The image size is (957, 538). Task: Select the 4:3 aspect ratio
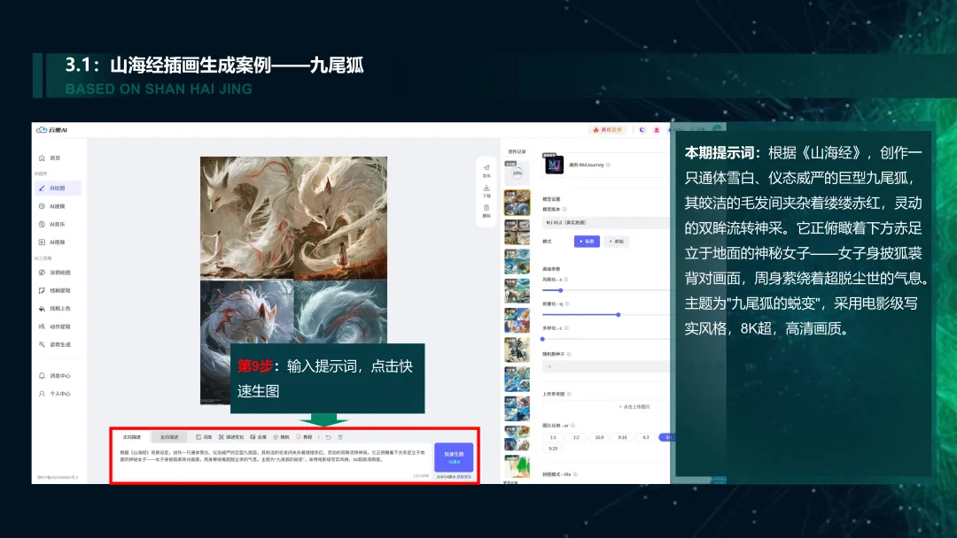(x=646, y=437)
